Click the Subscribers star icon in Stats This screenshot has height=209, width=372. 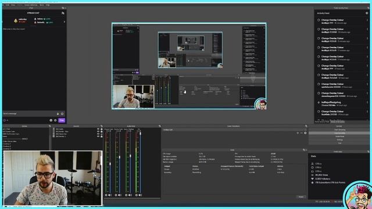click(313, 183)
